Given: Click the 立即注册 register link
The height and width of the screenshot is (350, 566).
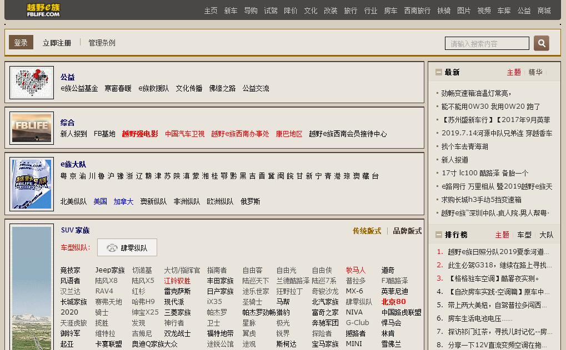Looking at the screenshot, I should tap(57, 43).
